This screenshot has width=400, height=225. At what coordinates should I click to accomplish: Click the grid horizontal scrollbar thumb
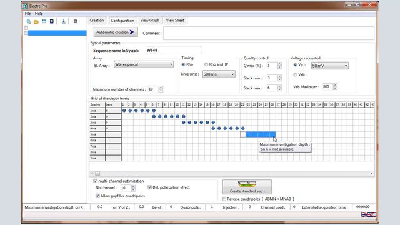click(x=97, y=174)
